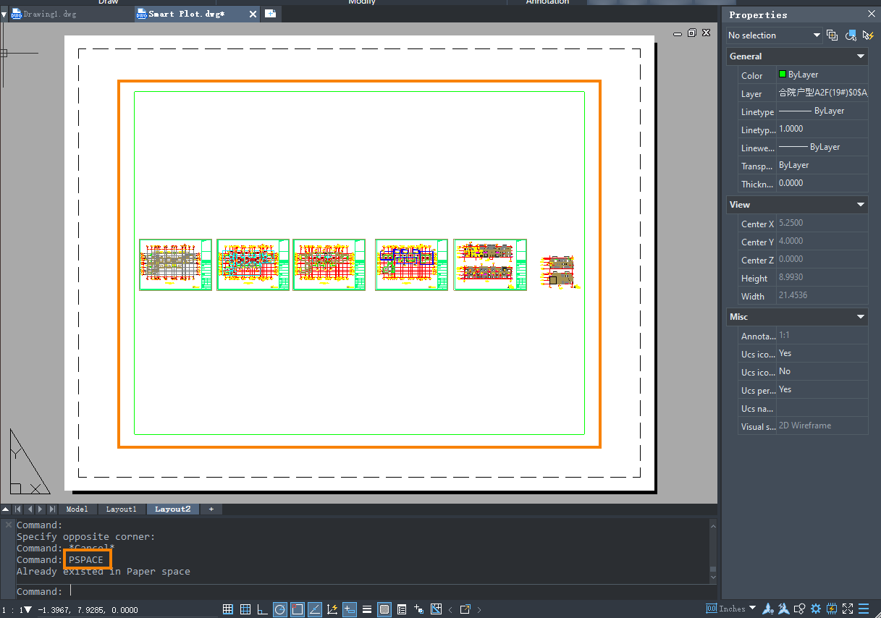
Task: Toggle polar tracking in status bar
Action: click(280, 609)
